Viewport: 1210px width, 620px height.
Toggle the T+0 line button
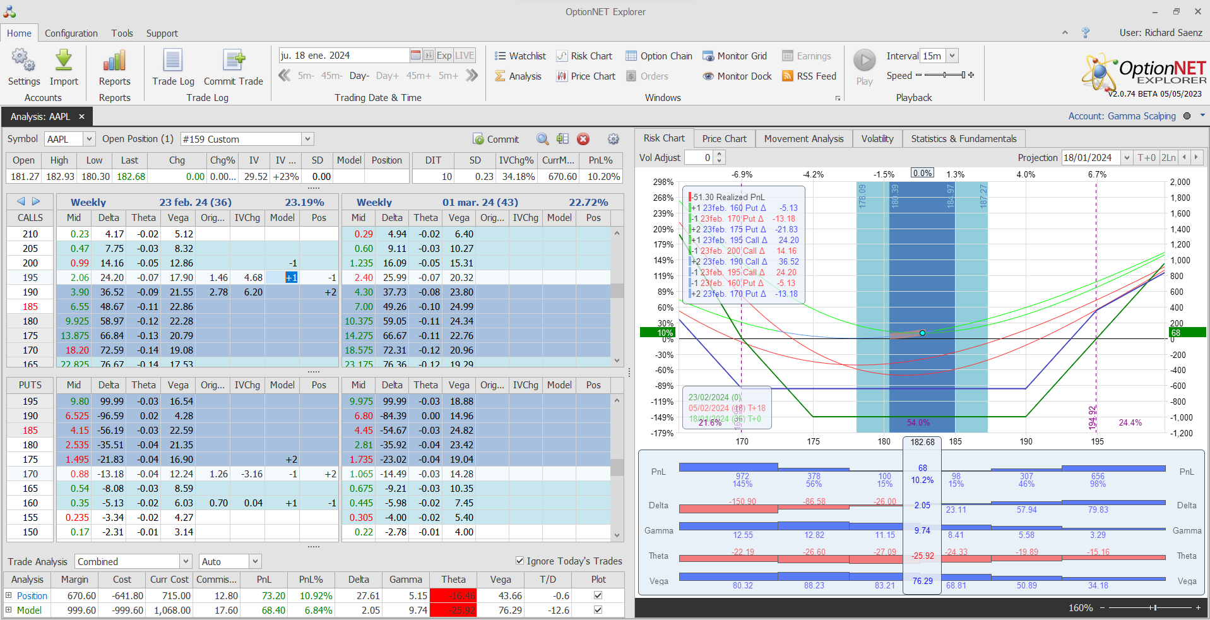point(1147,158)
